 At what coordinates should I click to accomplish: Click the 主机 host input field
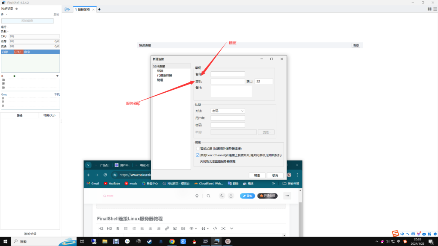tap(228, 81)
